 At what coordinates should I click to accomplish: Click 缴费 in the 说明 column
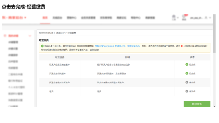coord(99,91)
